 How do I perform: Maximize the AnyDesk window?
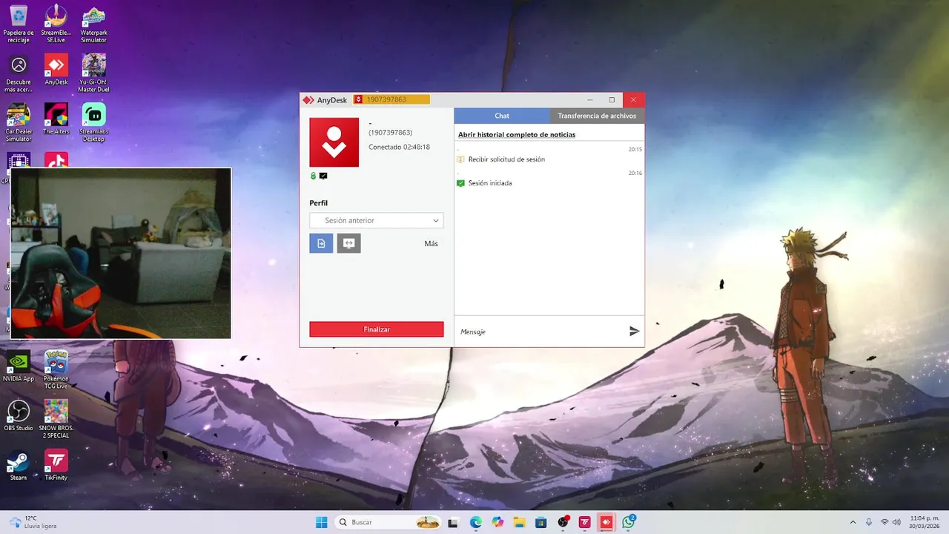tap(612, 99)
